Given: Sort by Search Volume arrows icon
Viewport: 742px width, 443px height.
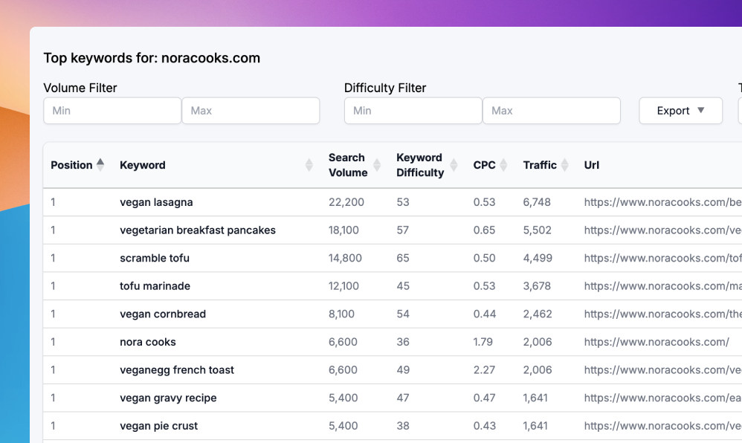Looking at the screenshot, I should (377, 165).
